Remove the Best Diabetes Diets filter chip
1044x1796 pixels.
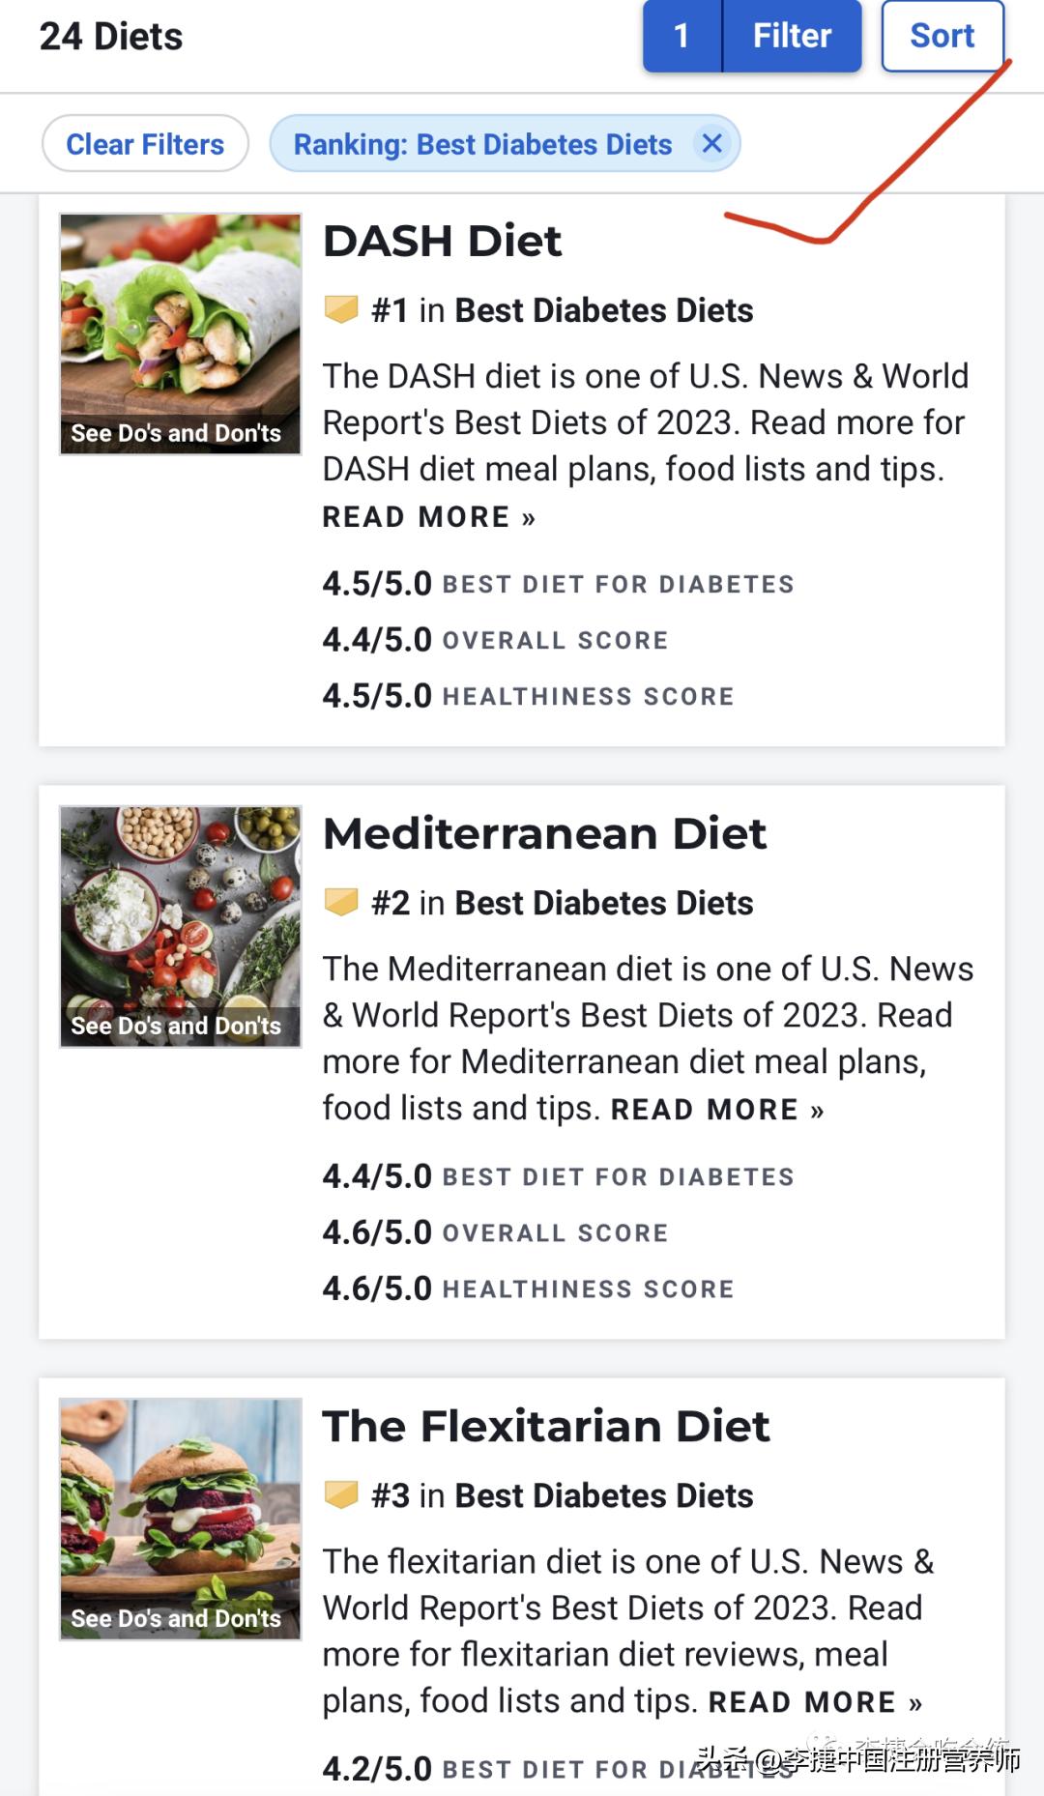(712, 144)
